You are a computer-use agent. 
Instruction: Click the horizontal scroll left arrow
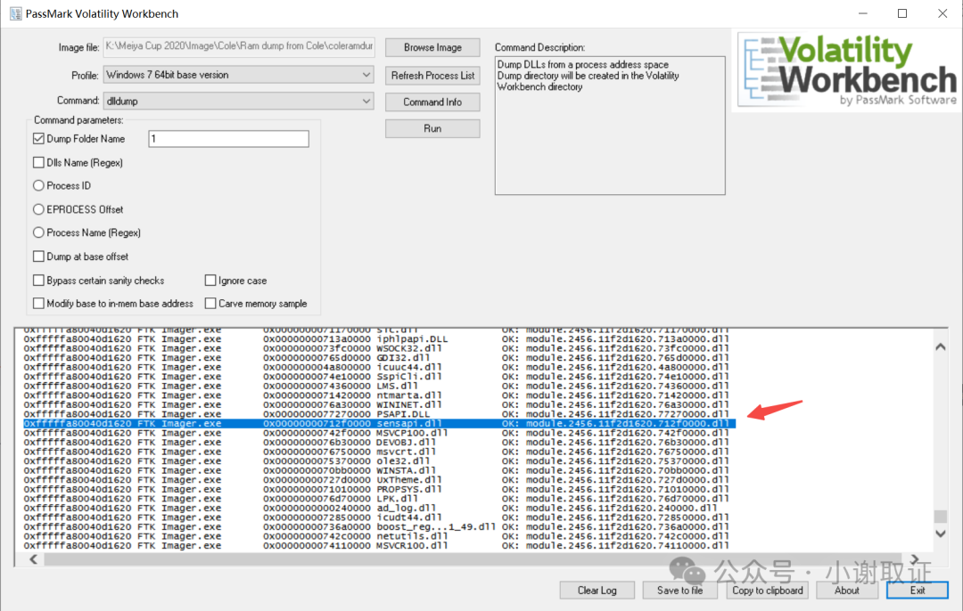click(x=34, y=558)
